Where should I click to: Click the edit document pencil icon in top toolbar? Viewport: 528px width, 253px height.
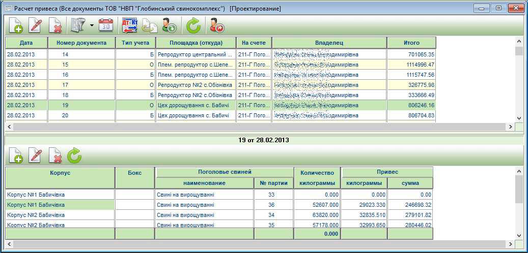[35, 25]
